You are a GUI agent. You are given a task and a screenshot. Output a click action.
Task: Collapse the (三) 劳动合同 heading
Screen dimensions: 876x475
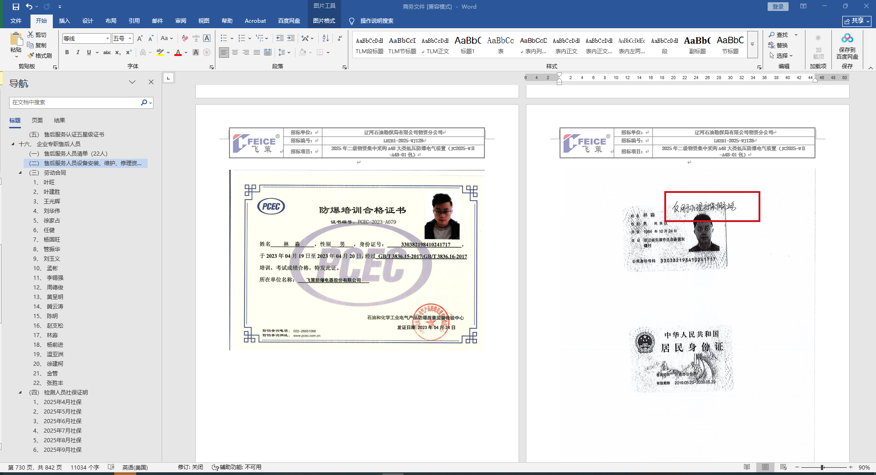[x=20, y=172]
